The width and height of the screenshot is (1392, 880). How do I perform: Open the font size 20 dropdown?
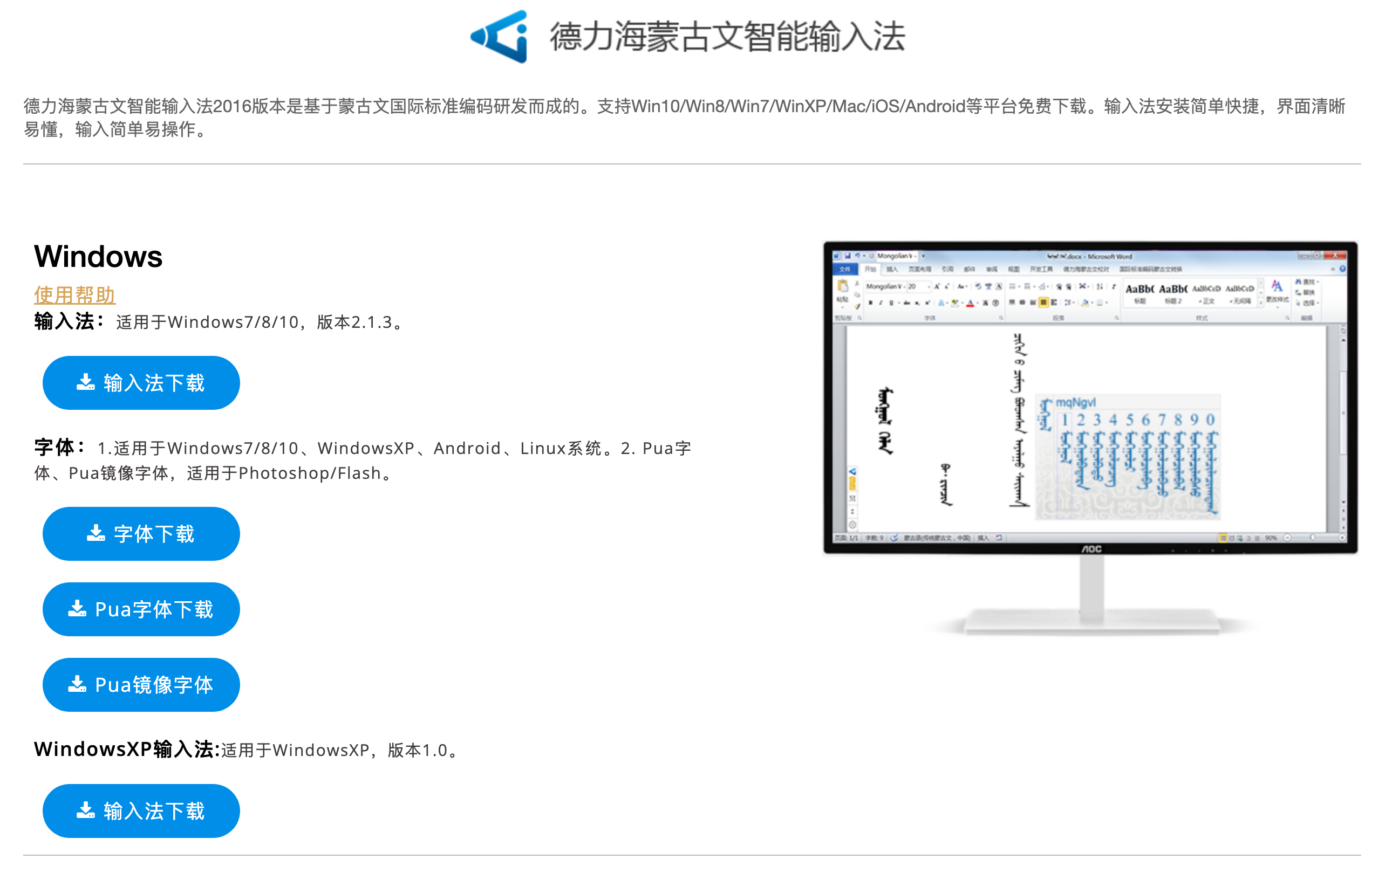click(929, 286)
